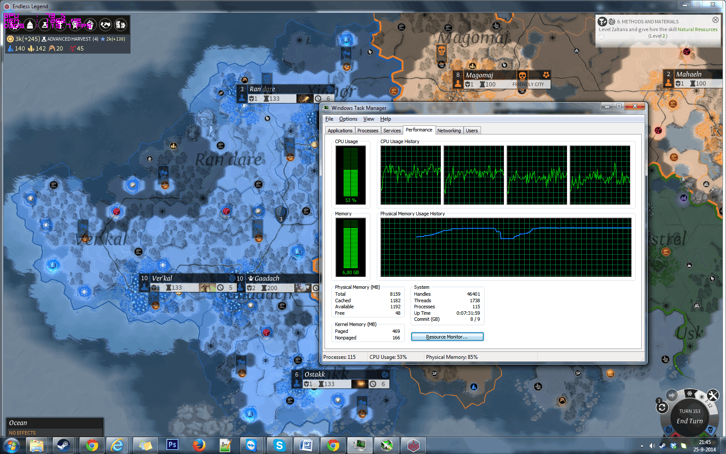This screenshot has height=454, width=726.
Task: Open the Marketplace buildings icon
Action: pyautogui.click(x=121, y=25)
